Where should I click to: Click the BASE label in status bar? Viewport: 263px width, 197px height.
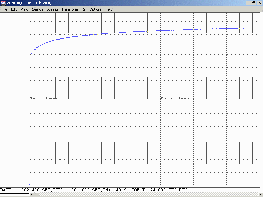[6, 190]
